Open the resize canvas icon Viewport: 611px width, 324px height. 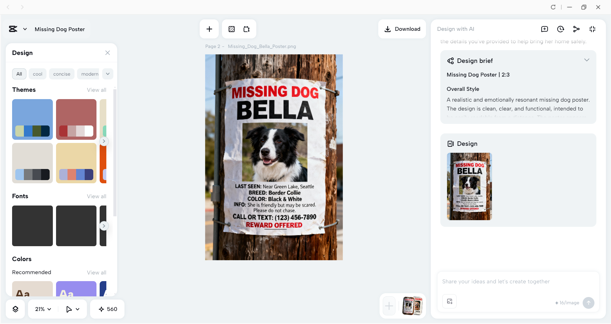(246, 29)
